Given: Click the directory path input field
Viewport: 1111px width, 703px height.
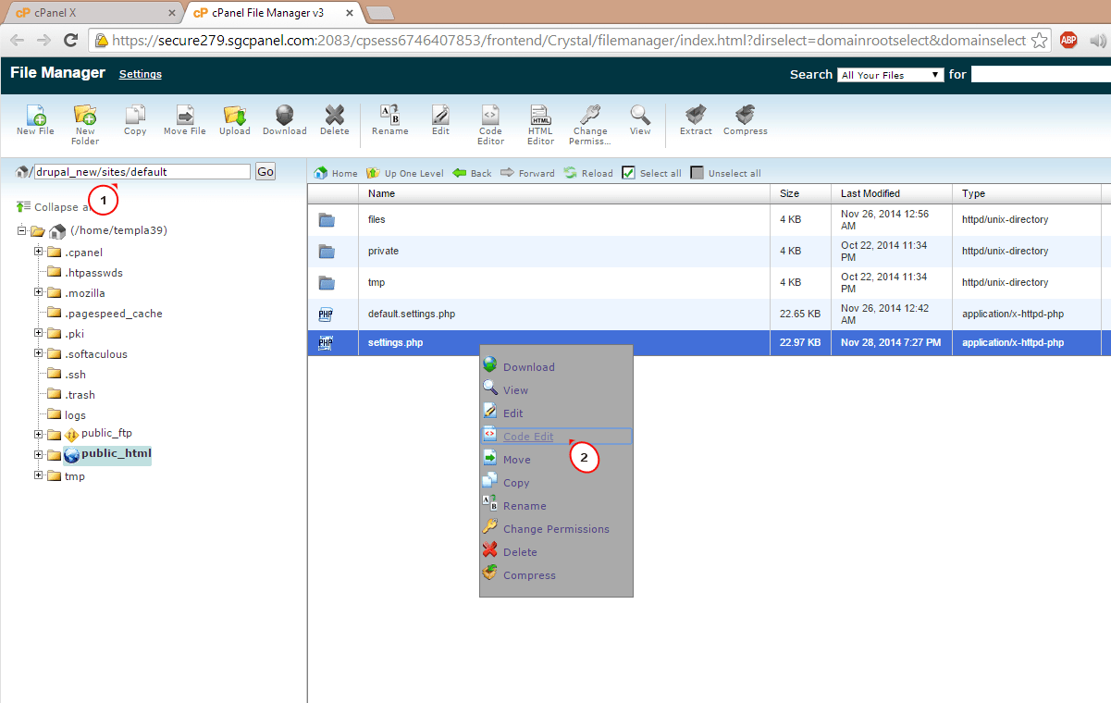Looking at the screenshot, I should click(x=142, y=171).
